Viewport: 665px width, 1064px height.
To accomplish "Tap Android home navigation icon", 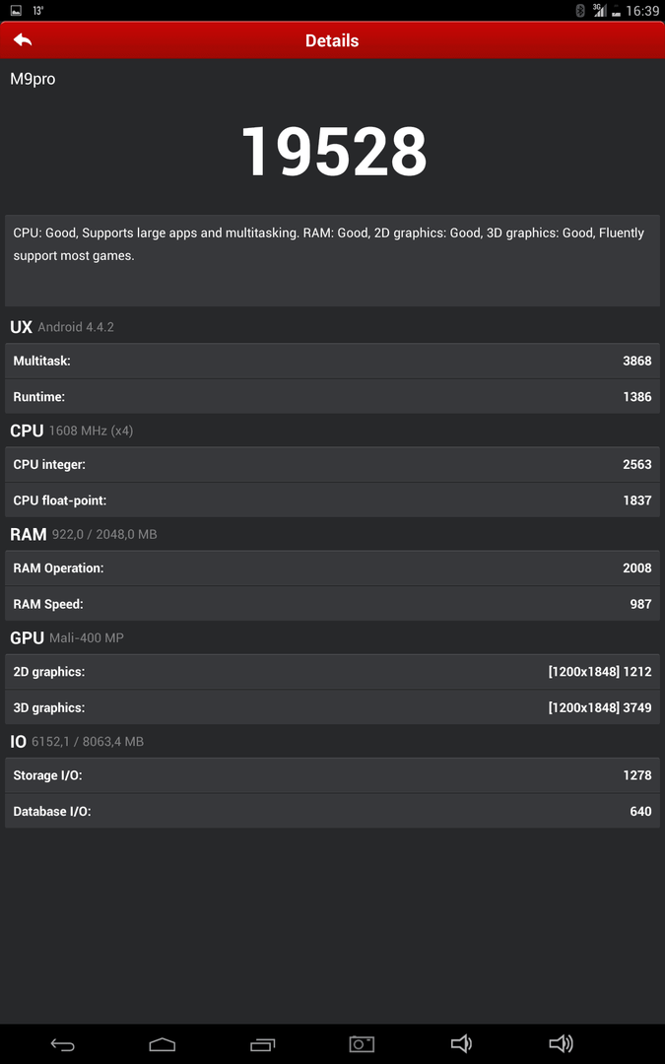I will click(x=163, y=1044).
